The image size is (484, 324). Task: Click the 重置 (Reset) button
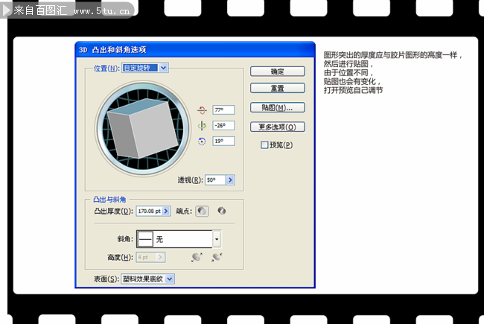[278, 88]
